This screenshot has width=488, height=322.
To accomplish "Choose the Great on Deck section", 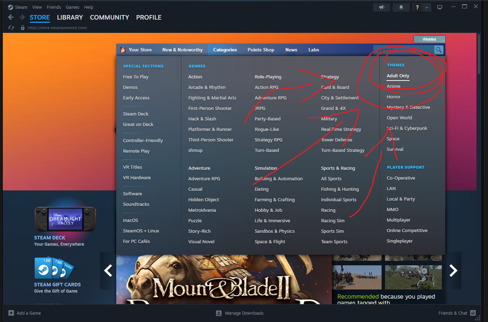I will point(138,124).
